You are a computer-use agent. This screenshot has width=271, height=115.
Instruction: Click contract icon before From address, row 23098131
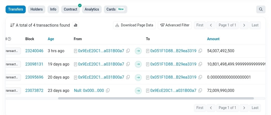76,64
